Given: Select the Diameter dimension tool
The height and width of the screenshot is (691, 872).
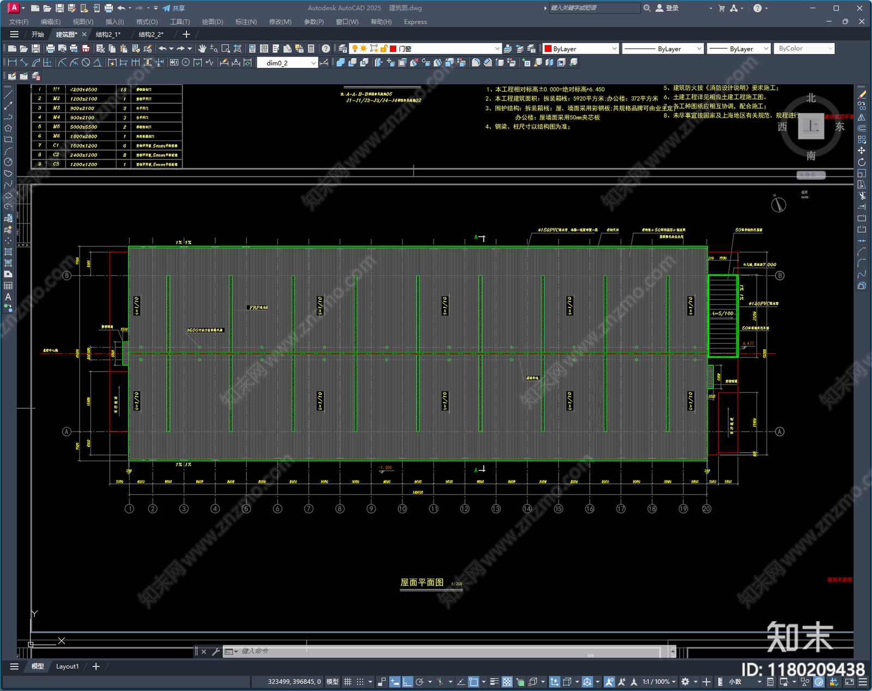Looking at the screenshot, I should pos(86,63).
